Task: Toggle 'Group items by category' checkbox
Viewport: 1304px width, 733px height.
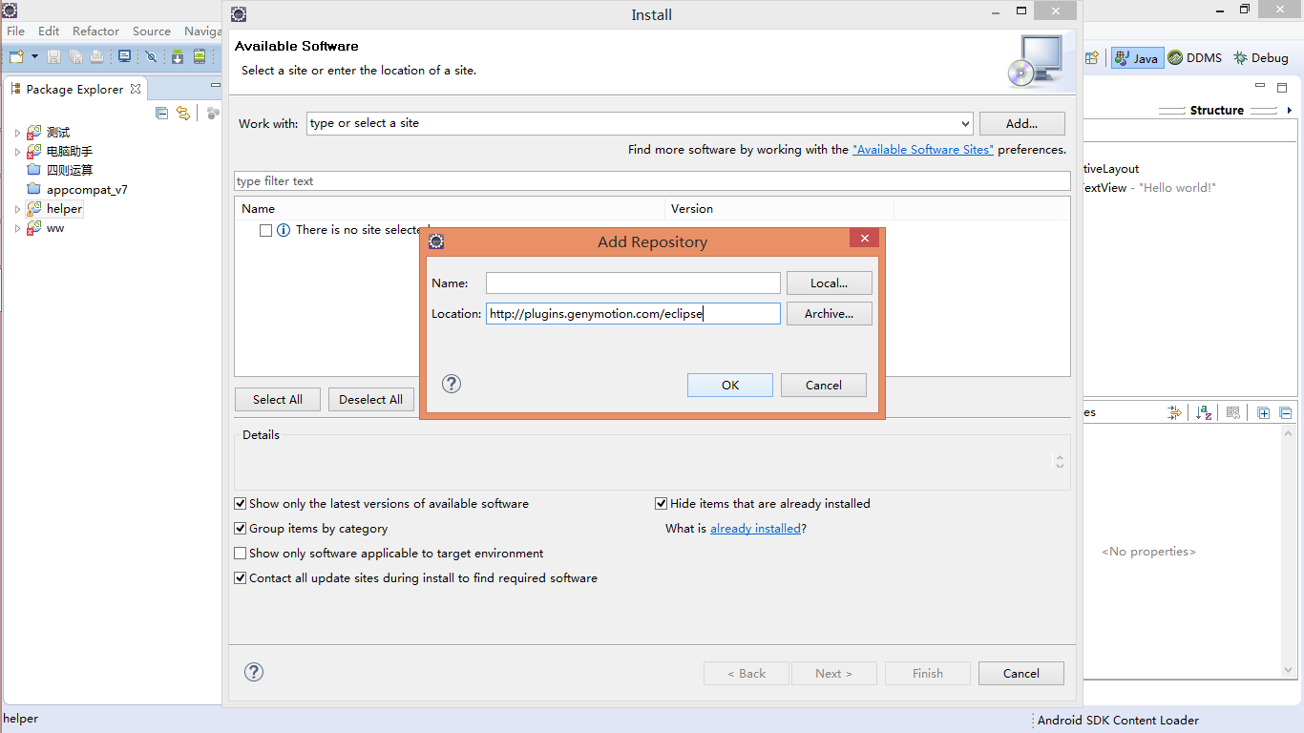Action: point(241,529)
